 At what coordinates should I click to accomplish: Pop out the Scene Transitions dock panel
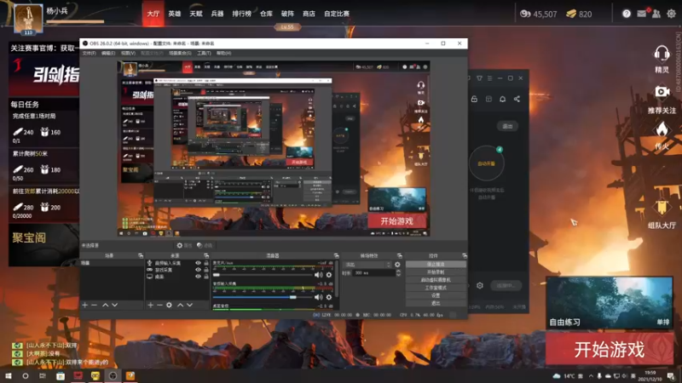tap(399, 256)
